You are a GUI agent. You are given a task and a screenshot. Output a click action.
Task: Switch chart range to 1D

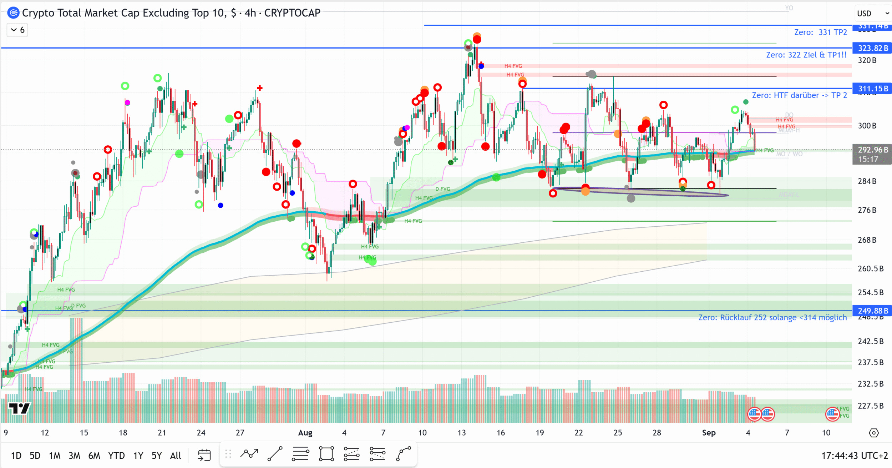[x=16, y=456]
